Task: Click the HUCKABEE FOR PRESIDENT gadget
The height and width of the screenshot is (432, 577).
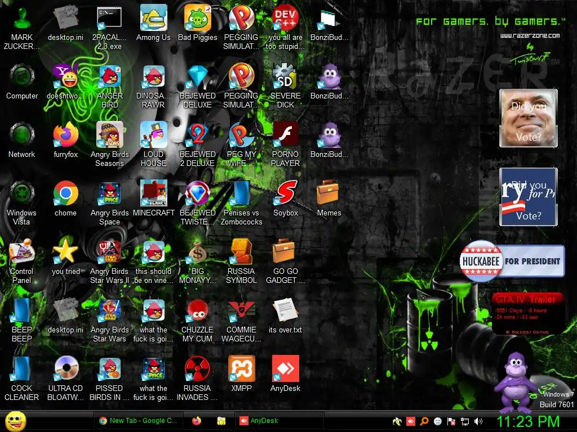Action: (512, 261)
